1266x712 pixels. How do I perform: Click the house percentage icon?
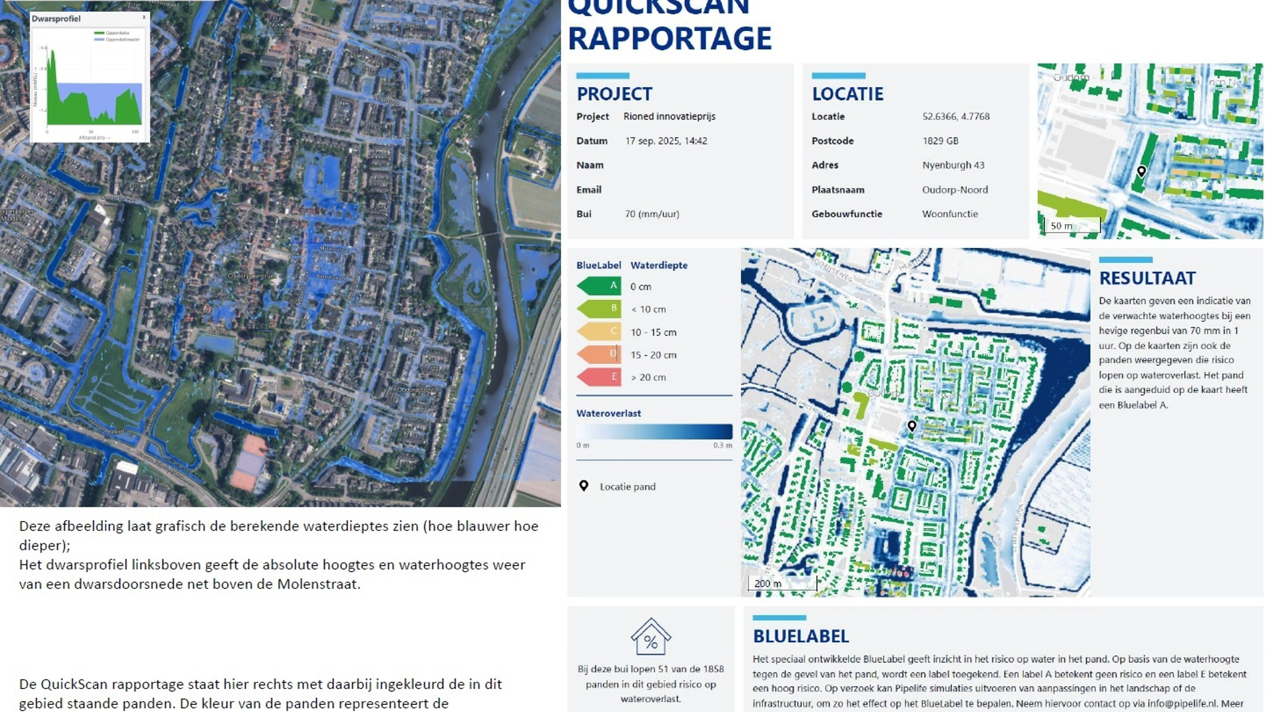click(x=651, y=636)
